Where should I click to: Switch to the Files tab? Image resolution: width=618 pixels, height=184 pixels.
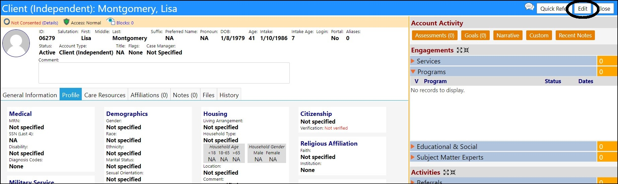point(208,95)
